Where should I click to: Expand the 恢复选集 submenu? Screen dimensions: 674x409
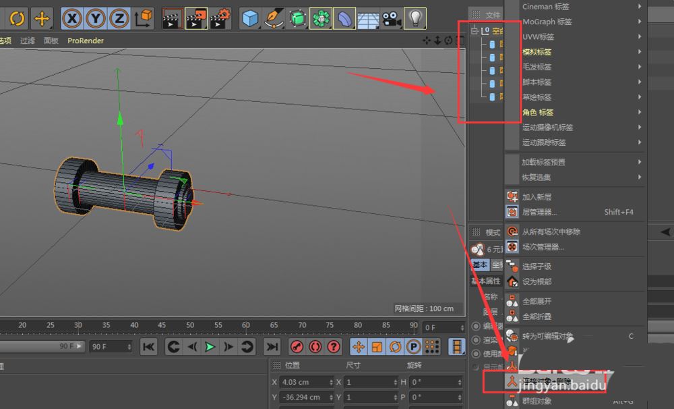[576, 177]
